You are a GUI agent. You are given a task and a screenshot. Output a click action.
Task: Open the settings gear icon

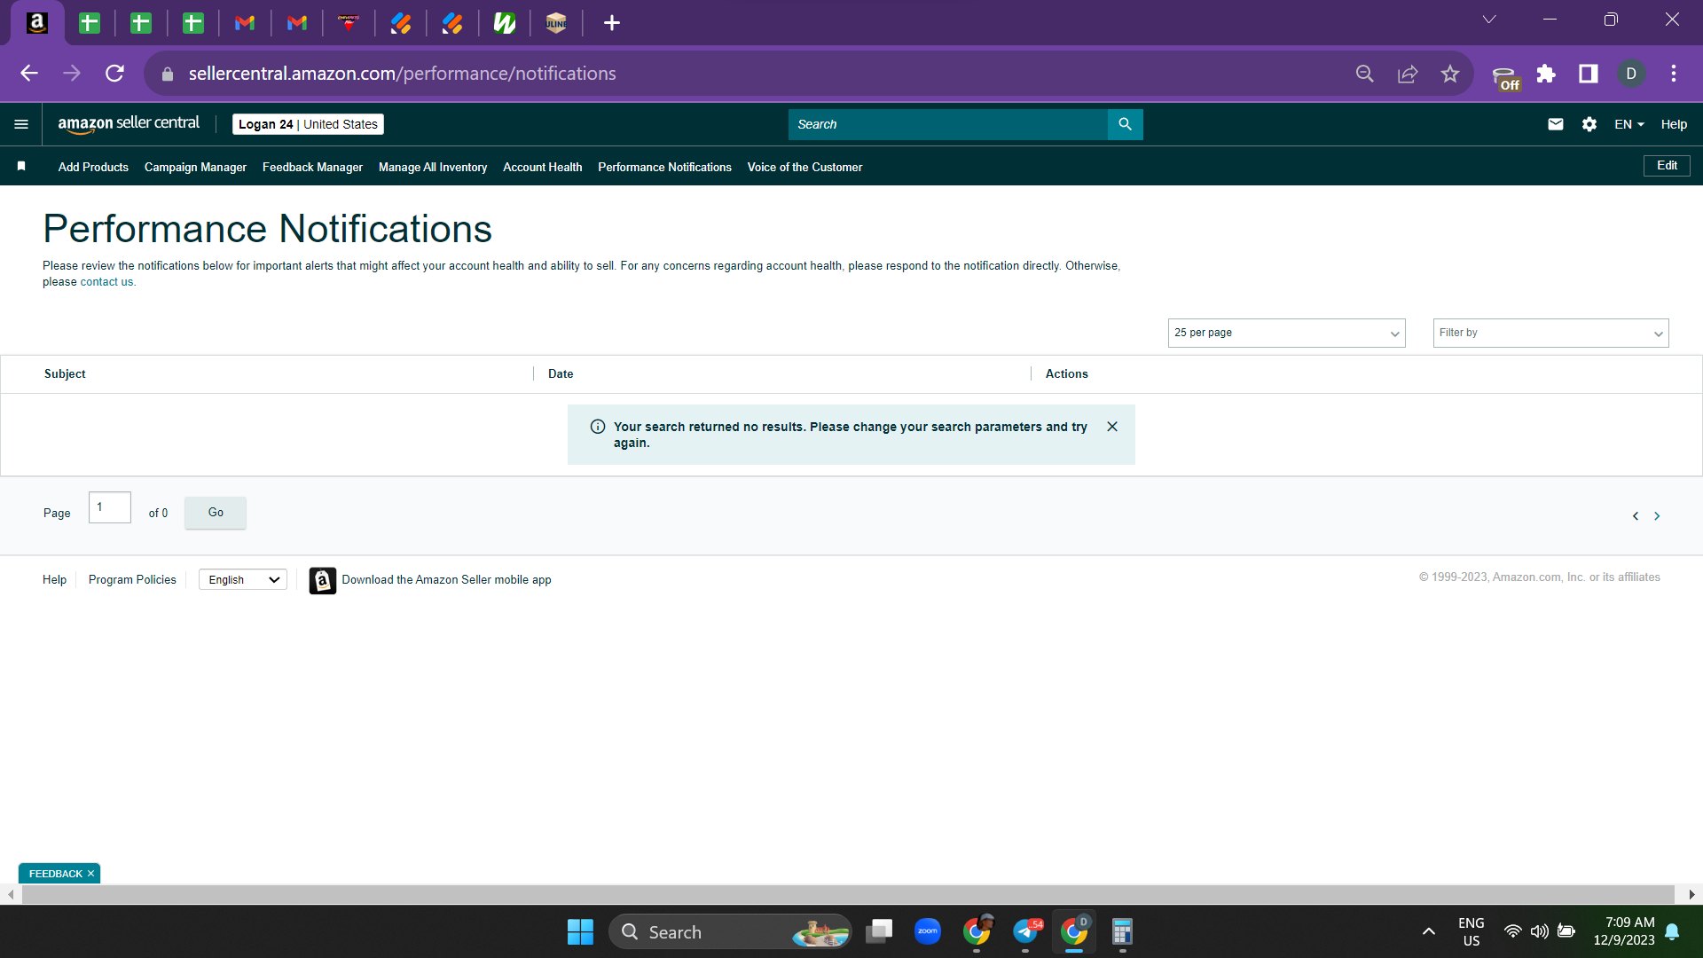1589,124
